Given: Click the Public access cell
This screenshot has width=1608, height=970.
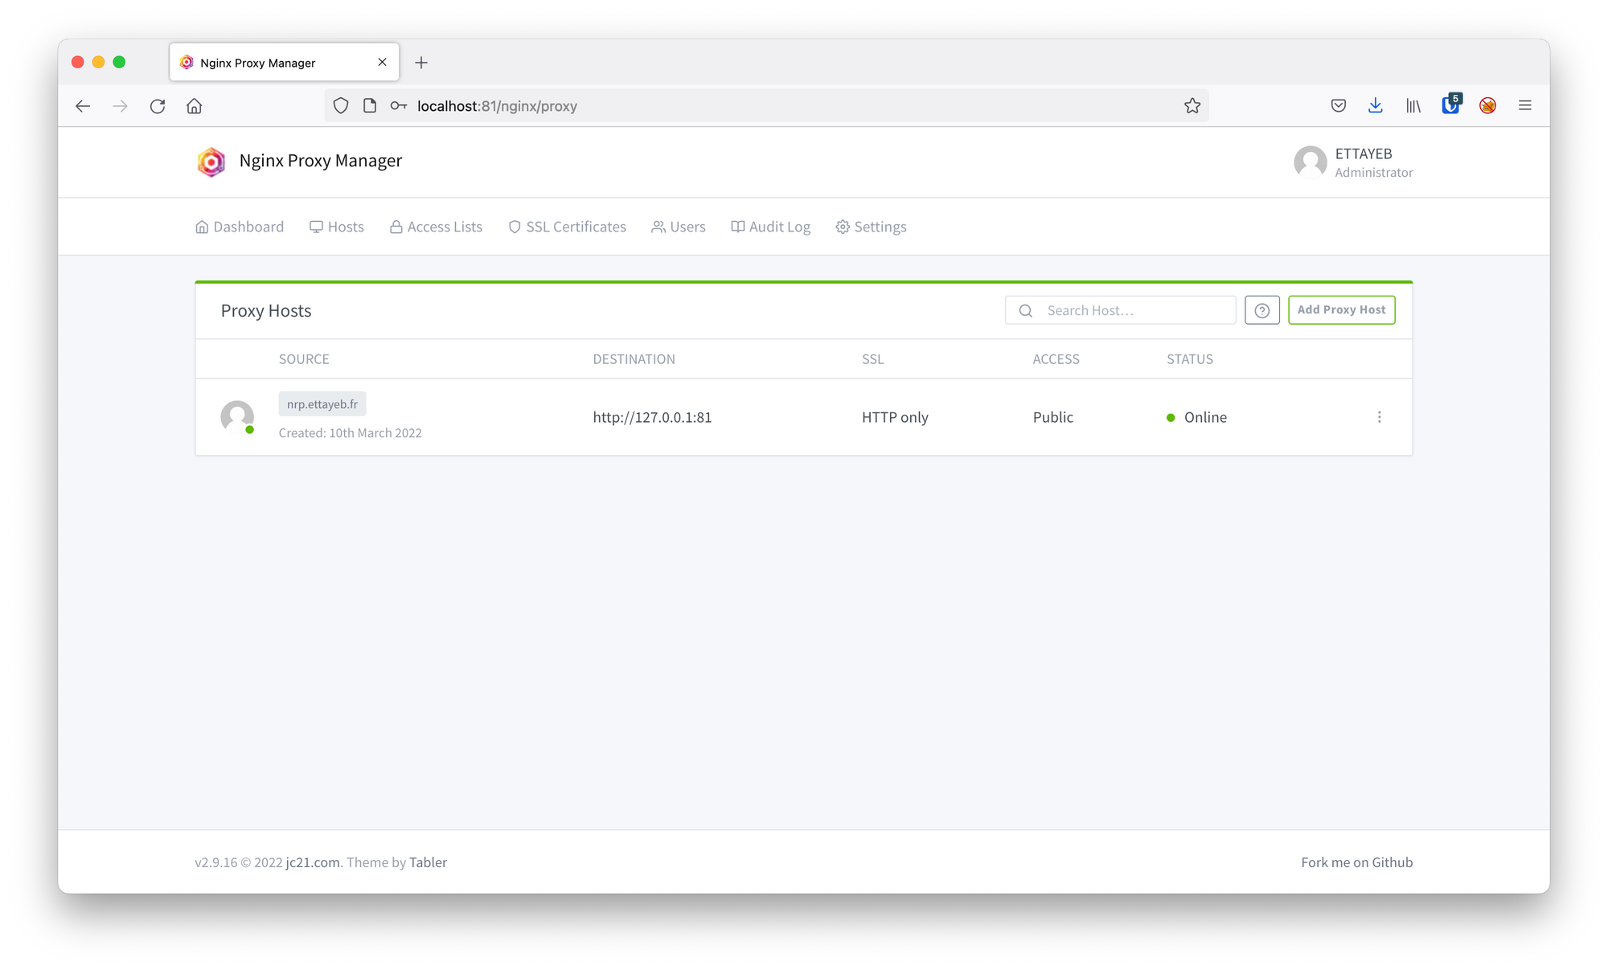Looking at the screenshot, I should 1053,417.
